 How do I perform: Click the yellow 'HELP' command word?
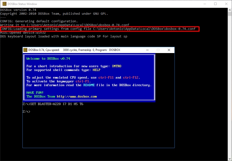click(96, 70)
